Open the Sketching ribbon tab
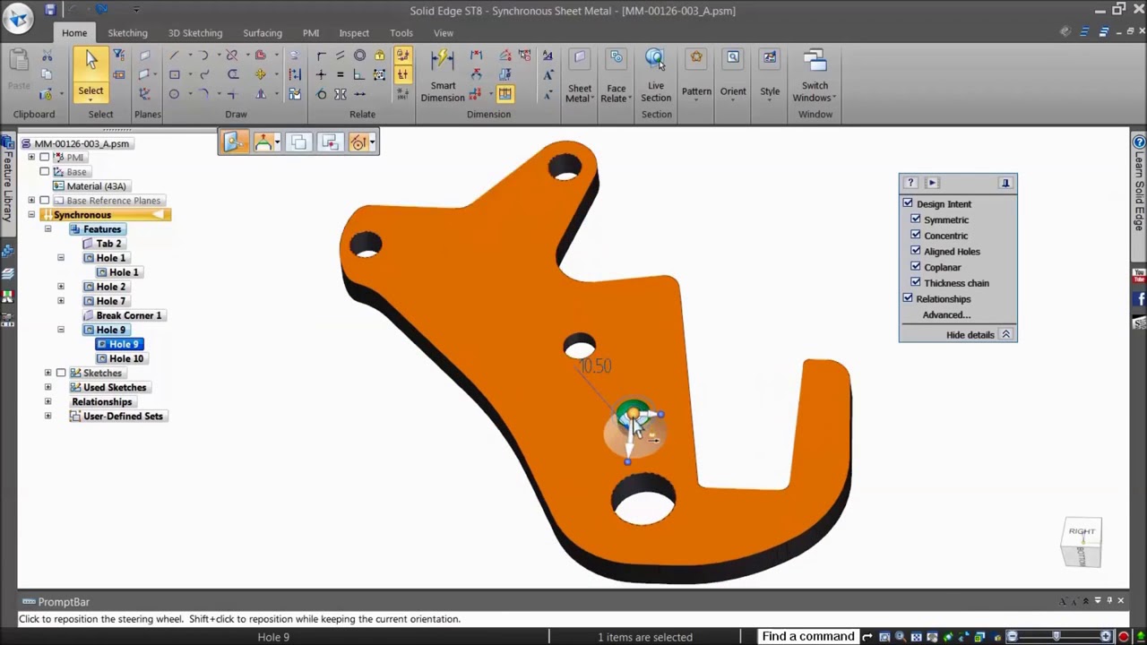This screenshot has width=1147, height=645. point(127,33)
